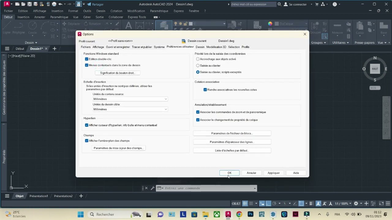Toggle Associer les commandes de zoom et panoramique
392x220 pixels.
(x=198, y=112)
